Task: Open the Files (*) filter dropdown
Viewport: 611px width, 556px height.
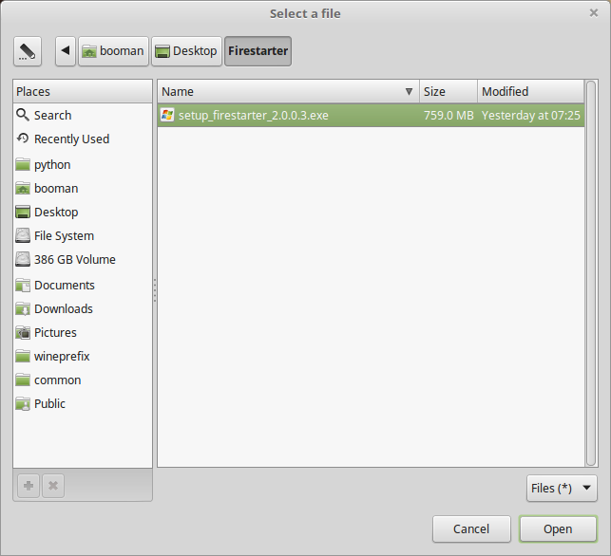Action: pos(562,488)
